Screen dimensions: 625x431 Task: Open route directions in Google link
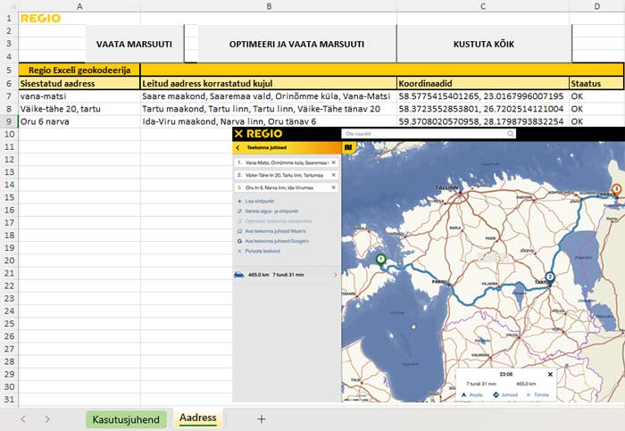pyautogui.click(x=279, y=240)
